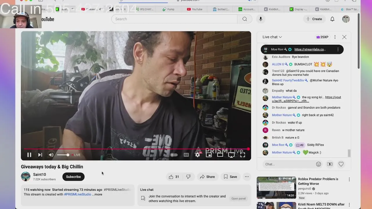Enable the miniplayer mode
The image size is (372, 209).
(209, 155)
